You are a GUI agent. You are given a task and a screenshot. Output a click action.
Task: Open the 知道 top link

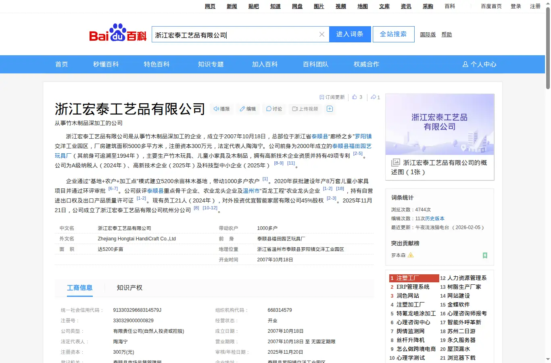(x=275, y=6)
